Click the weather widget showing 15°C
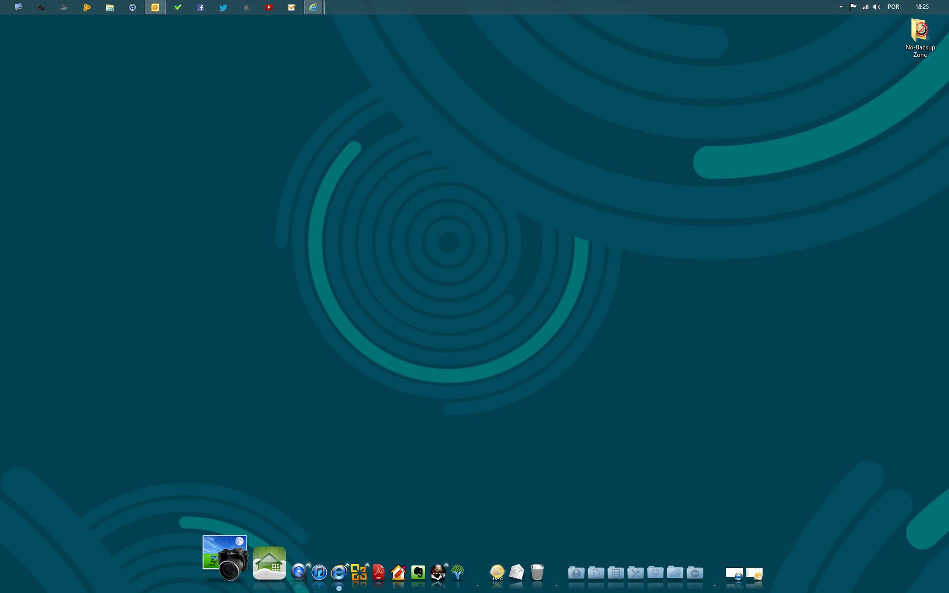The image size is (949, 593). [497, 572]
